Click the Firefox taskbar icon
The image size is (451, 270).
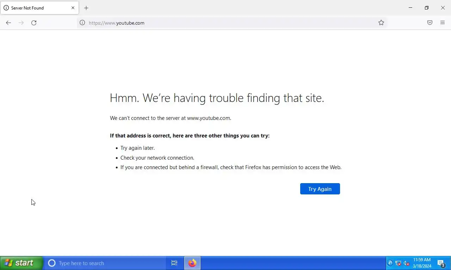pyautogui.click(x=192, y=263)
